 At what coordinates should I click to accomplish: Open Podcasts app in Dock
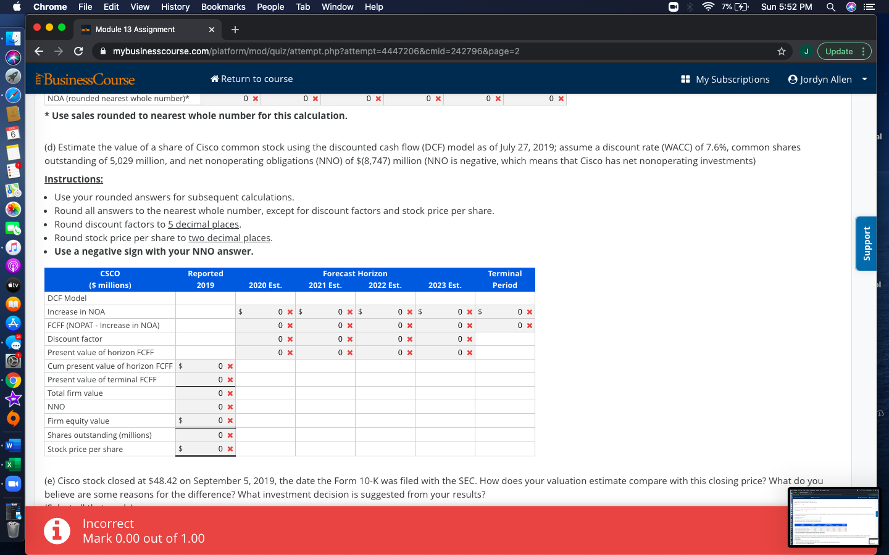tap(13, 266)
